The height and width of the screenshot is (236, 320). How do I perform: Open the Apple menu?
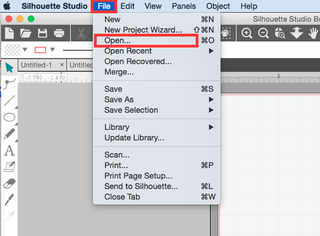7,6
